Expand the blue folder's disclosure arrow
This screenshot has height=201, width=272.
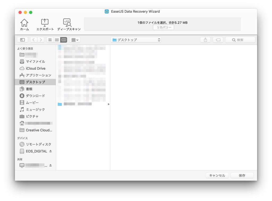109,104
